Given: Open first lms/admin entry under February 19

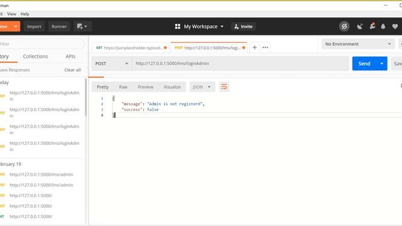Looking at the screenshot, I should point(41,175).
